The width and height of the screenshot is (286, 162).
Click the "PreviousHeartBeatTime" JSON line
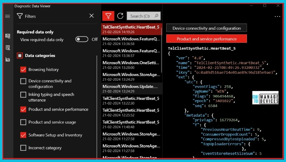[x=231, y=129]
